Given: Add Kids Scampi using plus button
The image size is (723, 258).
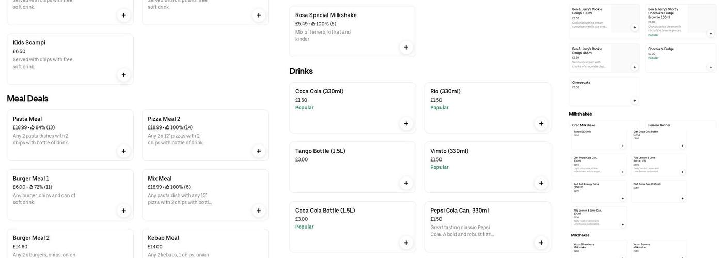Looking at the screenshot, I should click(123, 75).
